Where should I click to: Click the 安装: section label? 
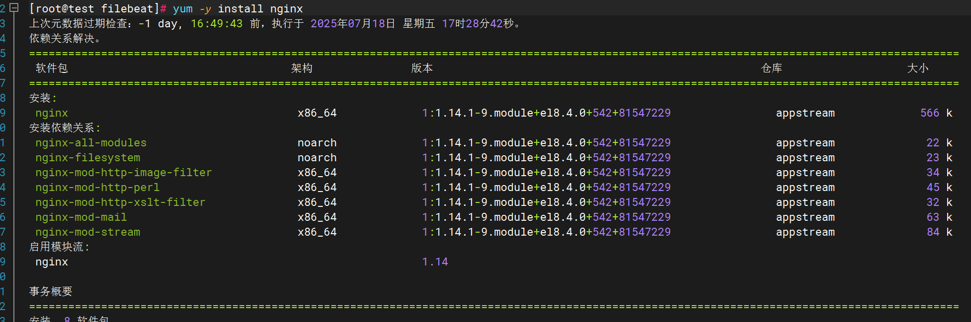43,98
